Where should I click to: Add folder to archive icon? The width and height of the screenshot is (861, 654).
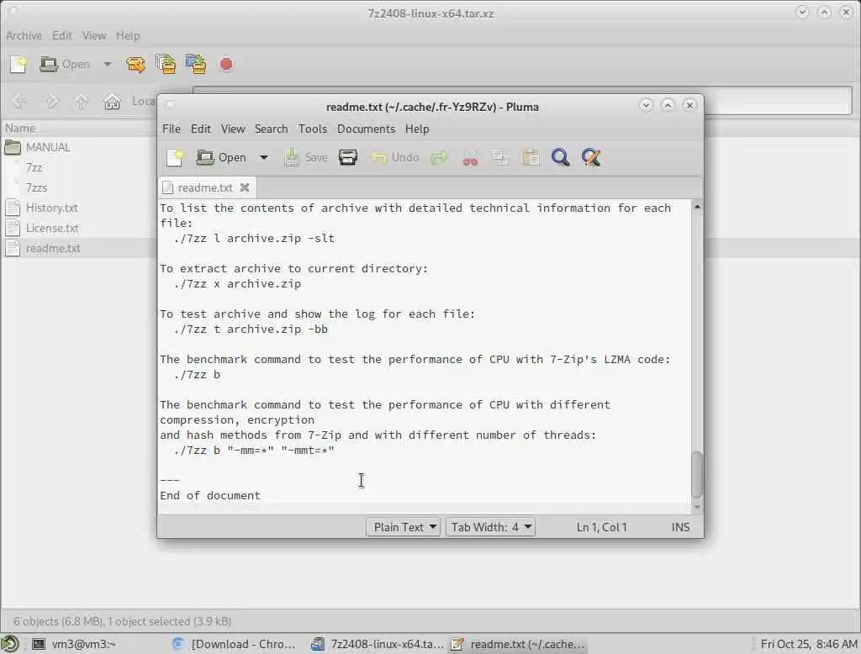pos(196,64)
